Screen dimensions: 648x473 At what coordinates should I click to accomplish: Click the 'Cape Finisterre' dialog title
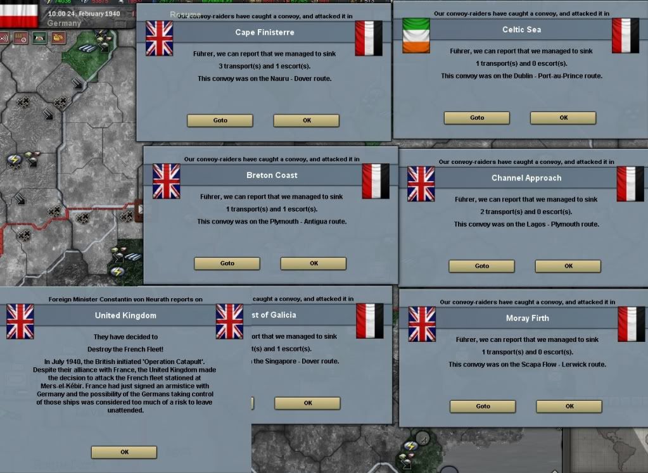265,32
